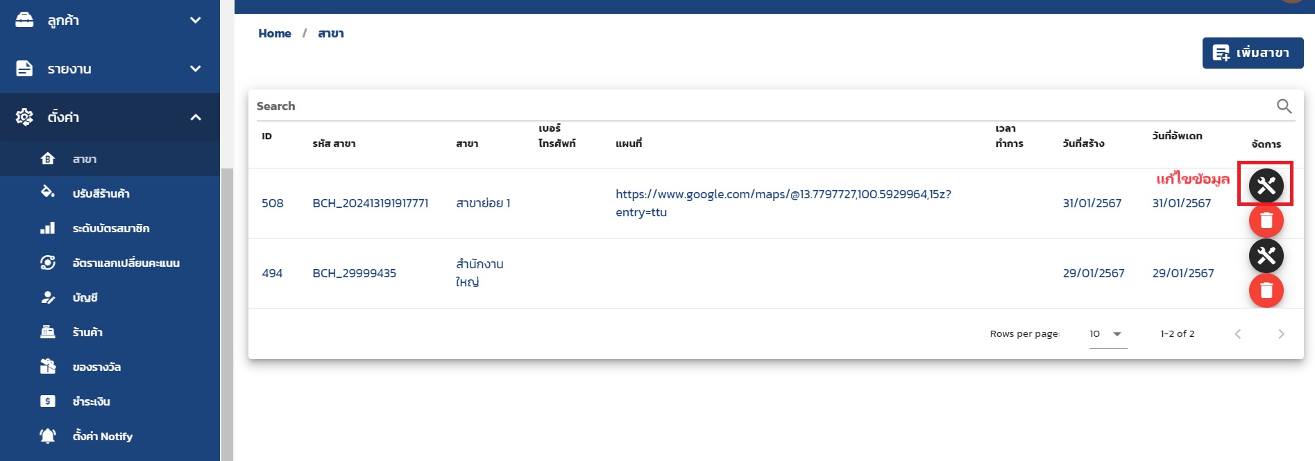
Task: Select branch code BCH_29999435 cell
Action: click(354, 273)
